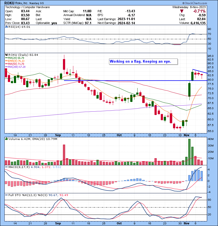Click the Last Earnings date 2023-11-01
The height and width of the screenshot is (226, 218).
tap(126, 19)
